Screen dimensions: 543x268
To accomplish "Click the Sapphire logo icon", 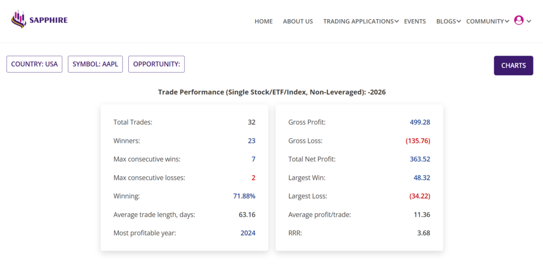I will click(19, 20).
